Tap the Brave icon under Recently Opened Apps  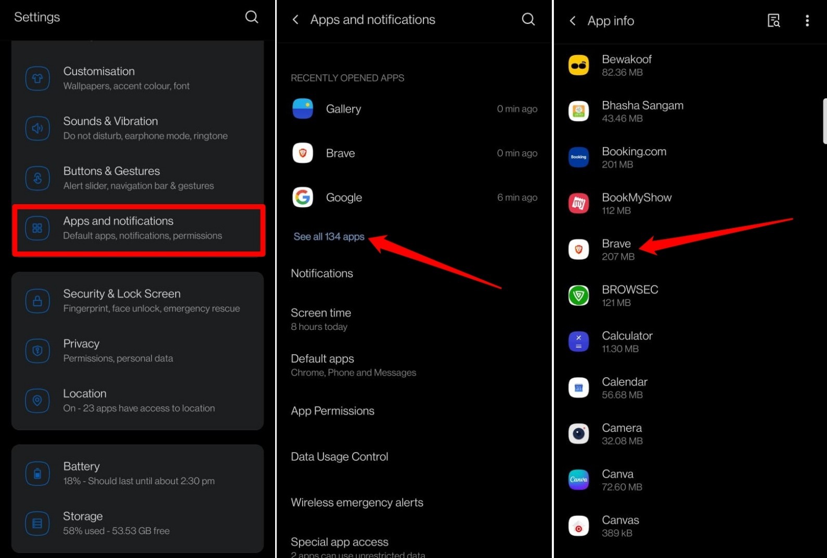(303, 153)
